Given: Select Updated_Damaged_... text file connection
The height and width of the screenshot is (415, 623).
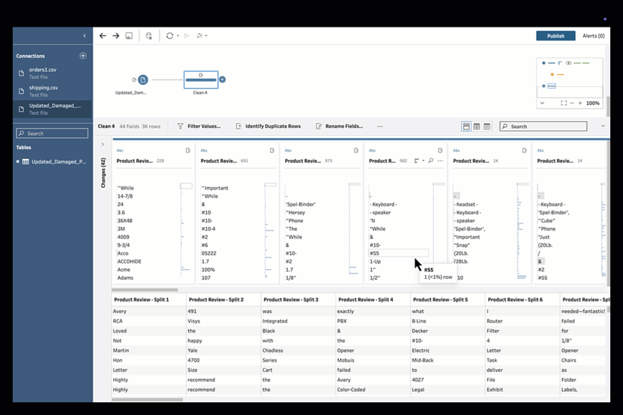Looking at the screenshot, I should point(52,109).
